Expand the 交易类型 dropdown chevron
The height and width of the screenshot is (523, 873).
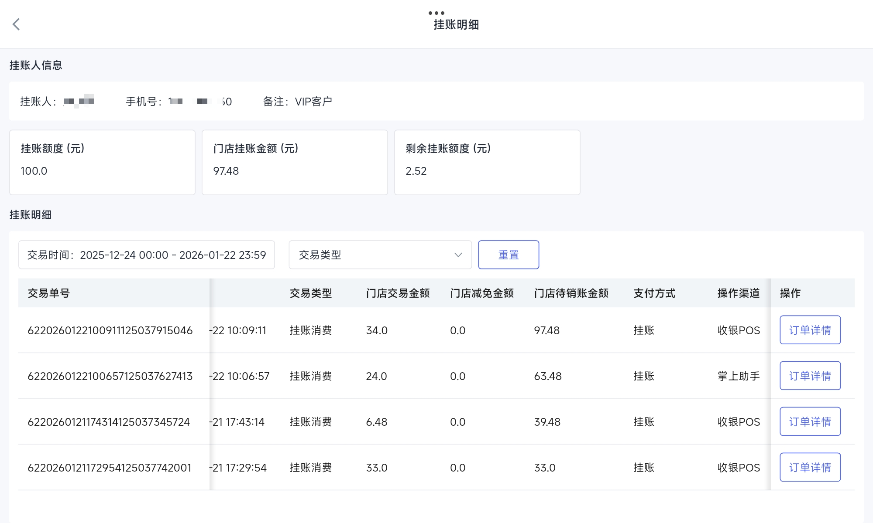tap(458, 255)
